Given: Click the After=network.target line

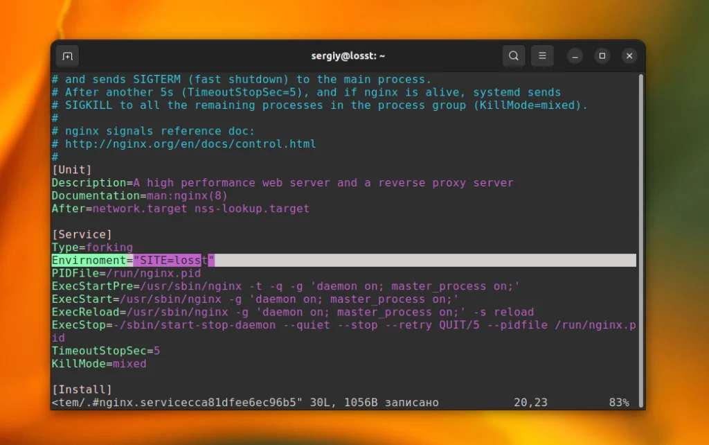Looking at the screenshot, I should (181, 209).
